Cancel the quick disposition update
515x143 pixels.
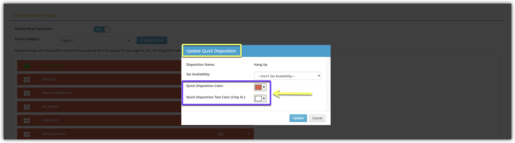click(317, 118)
